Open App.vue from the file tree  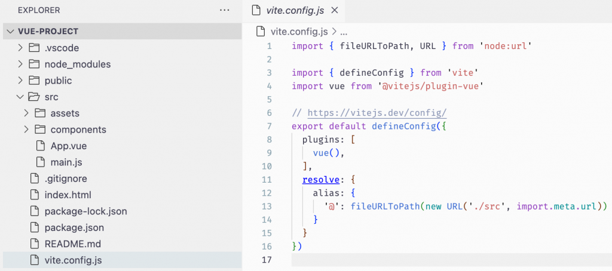pos(69,146)
